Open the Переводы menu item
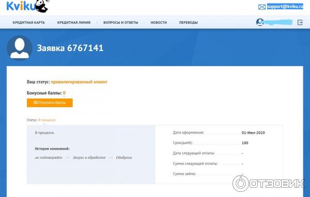 tap(189, 23)
